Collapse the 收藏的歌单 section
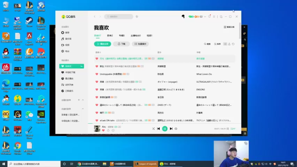This screenshot has width=297, height=167. (83, 109)
